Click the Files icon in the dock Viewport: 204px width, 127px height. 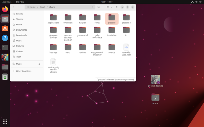click(5, 19)
